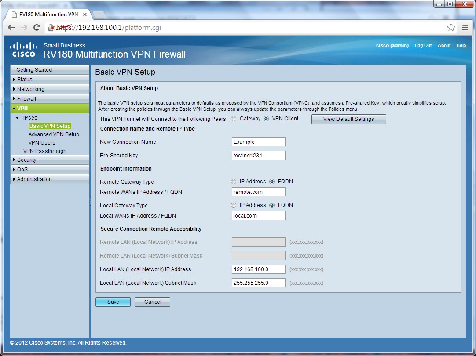Go back with the browser back arrow

tap(11, 28)
